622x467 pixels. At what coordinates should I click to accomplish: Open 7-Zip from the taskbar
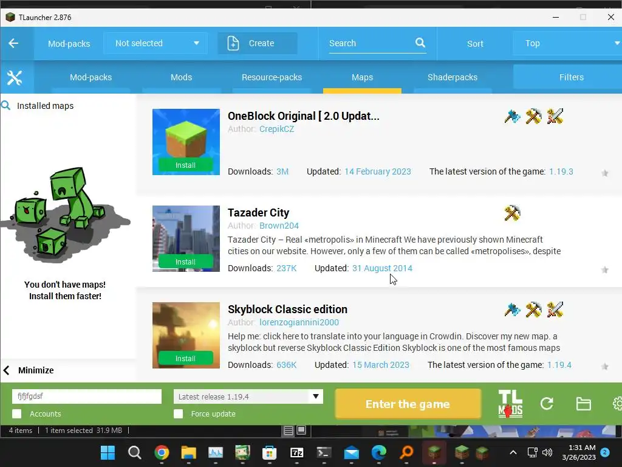296,452
